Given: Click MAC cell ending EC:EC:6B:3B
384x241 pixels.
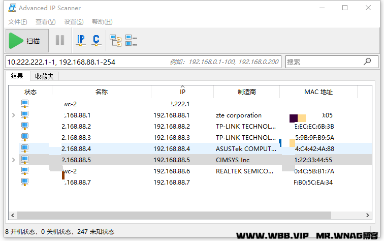Looking at the screenshot, I should (314, 127).
